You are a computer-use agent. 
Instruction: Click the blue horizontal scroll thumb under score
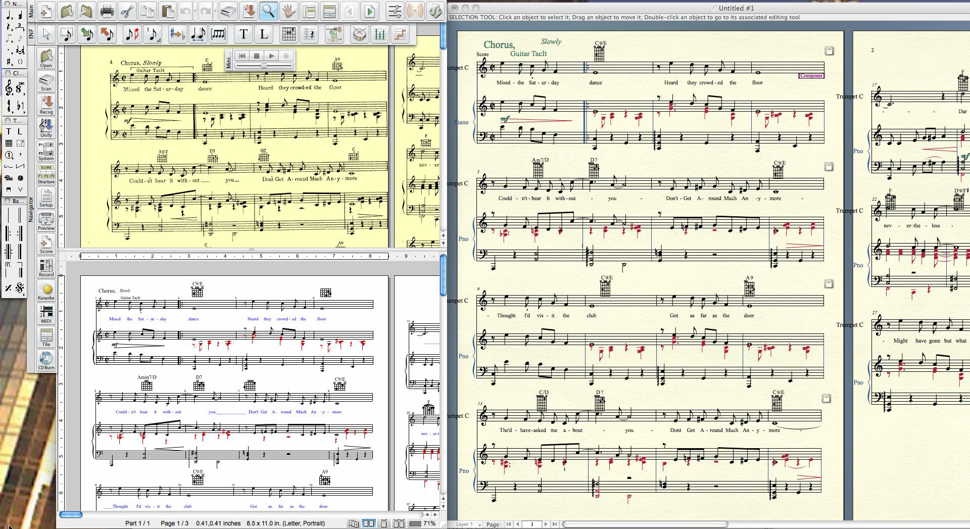click(x=71, y=514)
